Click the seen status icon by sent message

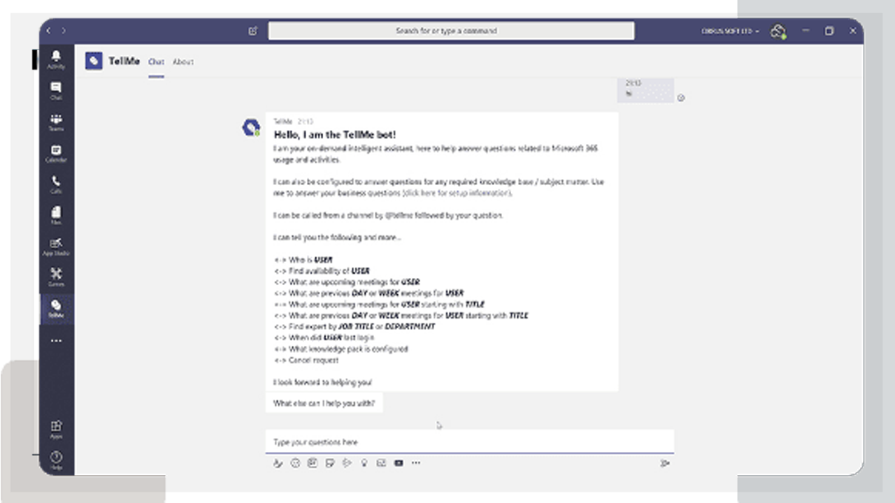pyautogui.click(x=681, y=98)
